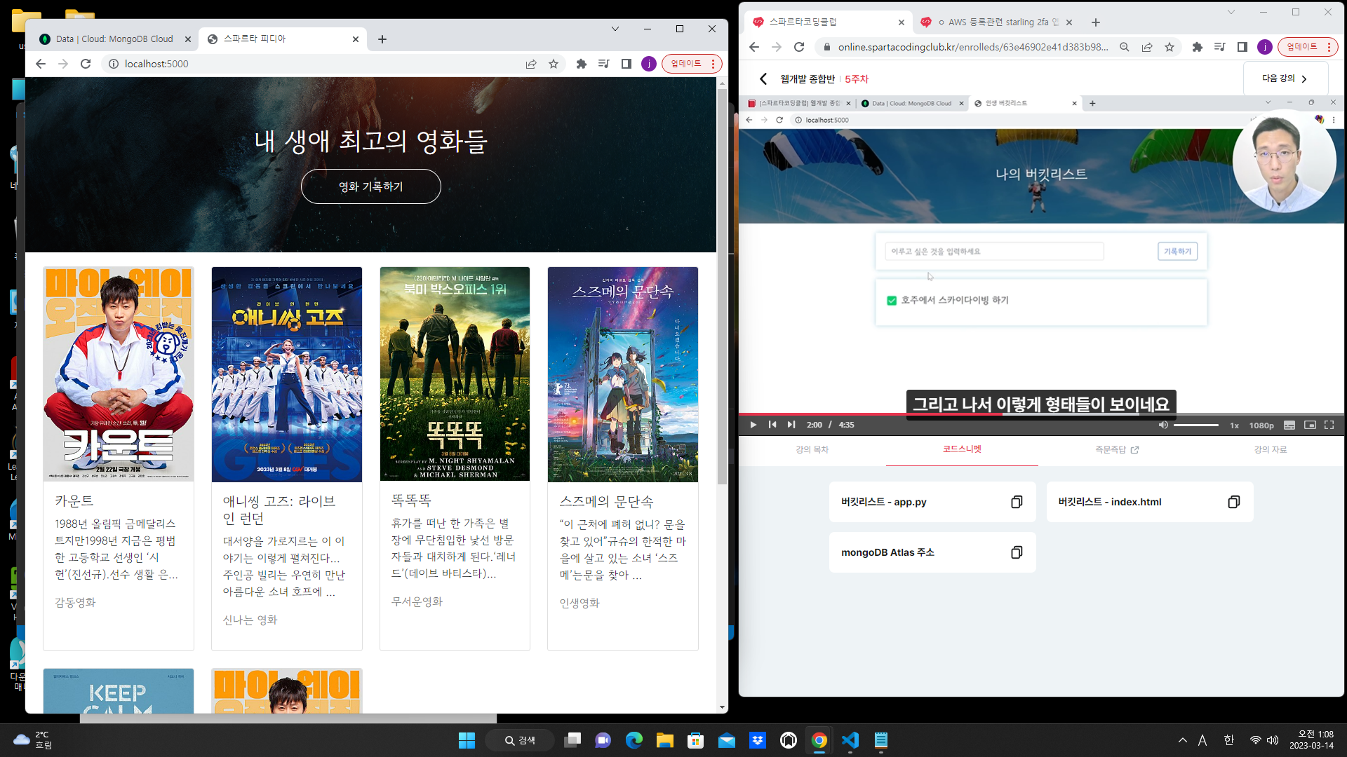Open new tab in right browser
This screenshot has width=1347, height=757.
pos(1096,22)
